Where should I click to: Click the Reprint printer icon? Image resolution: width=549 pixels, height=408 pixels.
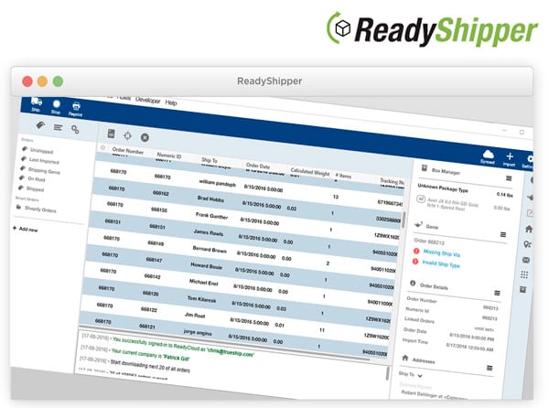click(x=76, y=109)
